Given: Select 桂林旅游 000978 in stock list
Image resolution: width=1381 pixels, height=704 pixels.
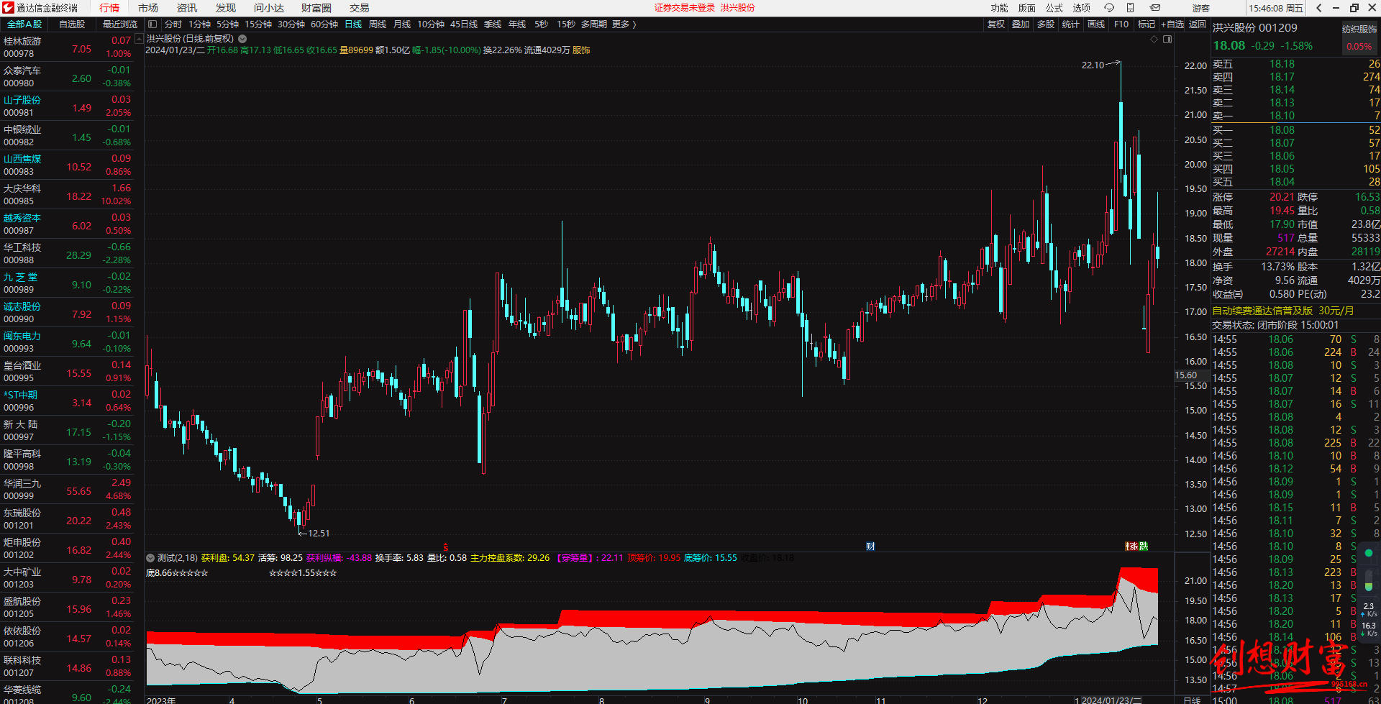Looking at the screenshot, I should 67,47.
